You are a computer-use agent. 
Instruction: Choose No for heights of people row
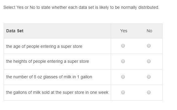click(x=149, y=61)
